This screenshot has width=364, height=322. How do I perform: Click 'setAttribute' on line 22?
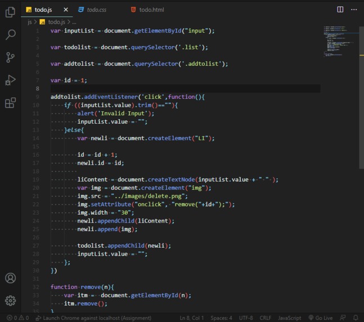click(111, 204)
